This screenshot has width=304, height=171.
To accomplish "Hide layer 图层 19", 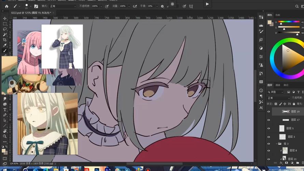I will coord(269,111).
